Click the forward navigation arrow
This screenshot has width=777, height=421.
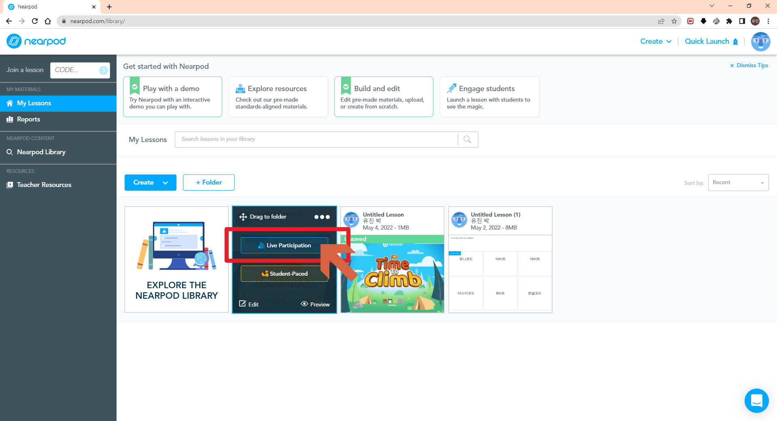tap(22, 21)
